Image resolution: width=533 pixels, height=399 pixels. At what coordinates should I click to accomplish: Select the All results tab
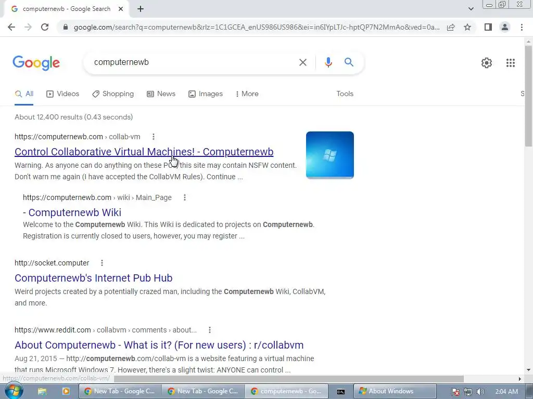tap(24, 94)
